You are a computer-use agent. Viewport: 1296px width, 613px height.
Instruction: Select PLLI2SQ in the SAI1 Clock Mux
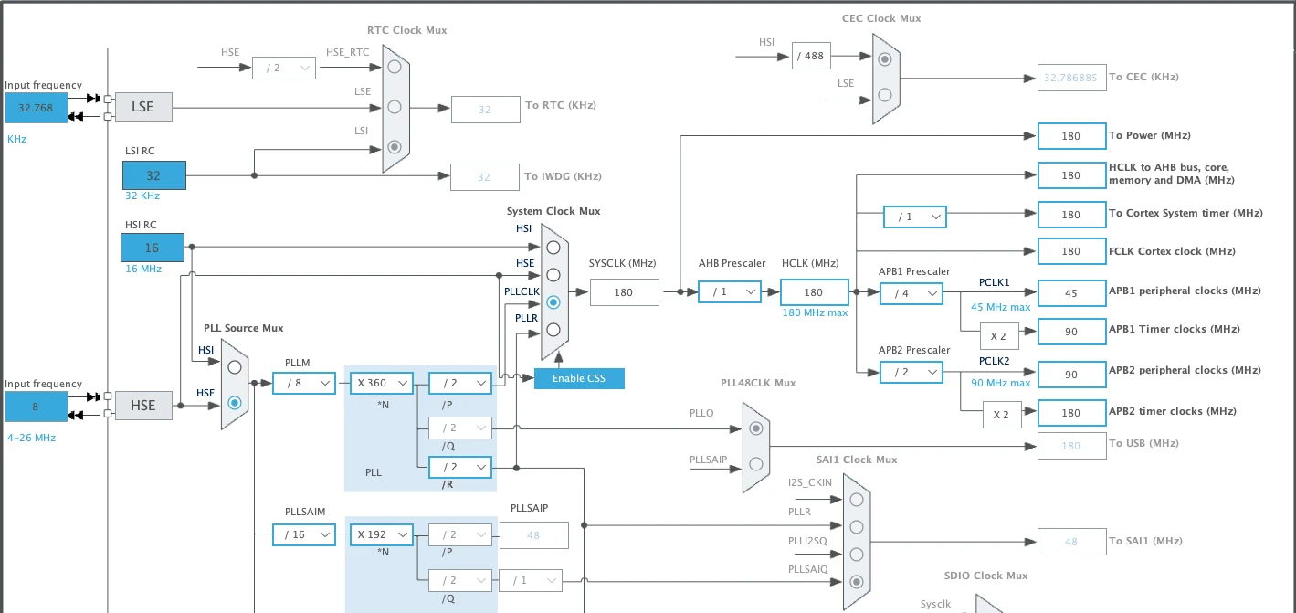[x=856, y=555]
